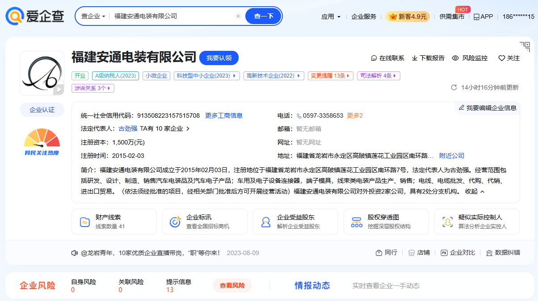Click the 数据纠错 icon
538x301 pixels.
(x=489, y=253)
